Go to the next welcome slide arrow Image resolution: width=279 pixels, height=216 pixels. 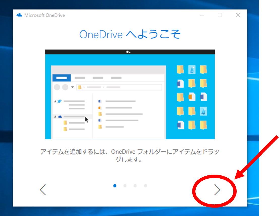pyautogui.click(x=217, y=190)
